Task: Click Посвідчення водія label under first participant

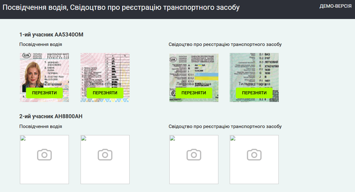Action: point(40,44)
